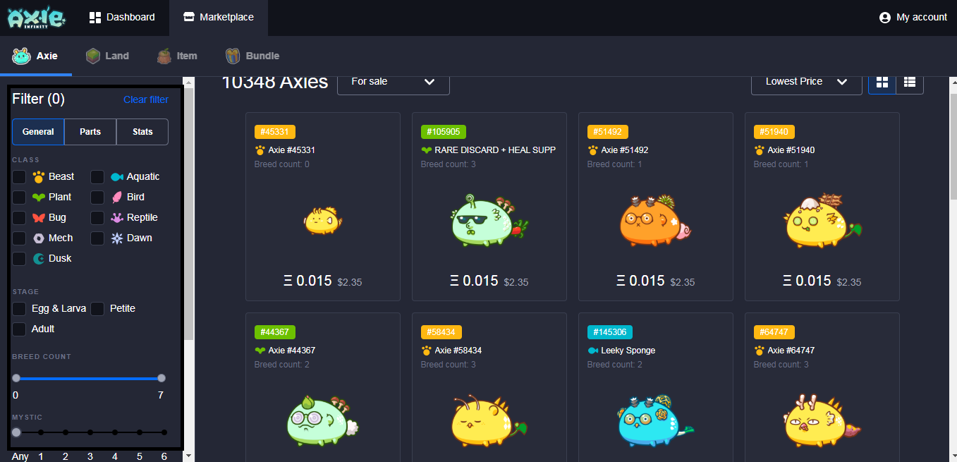This screenshot has height=462, width=957.
Task: Click the My account avatar icon
Action: point(885,18)
